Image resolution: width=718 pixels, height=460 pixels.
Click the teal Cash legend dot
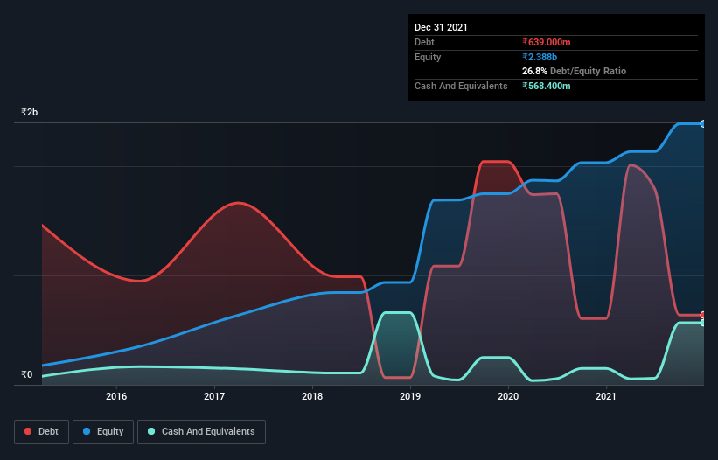[151, 431]
